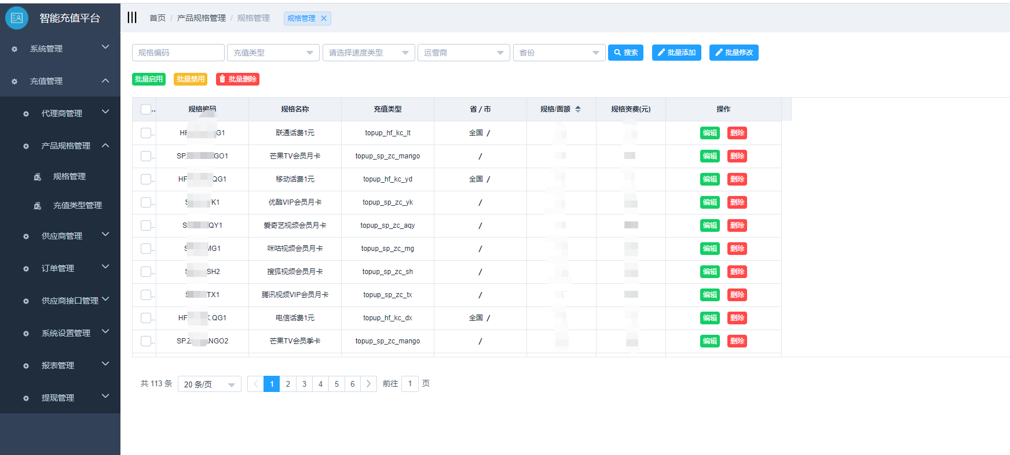1010x455 pixels.
Task: Click gear icon beside 产品规格管理
Action: (x=26, y=146)
